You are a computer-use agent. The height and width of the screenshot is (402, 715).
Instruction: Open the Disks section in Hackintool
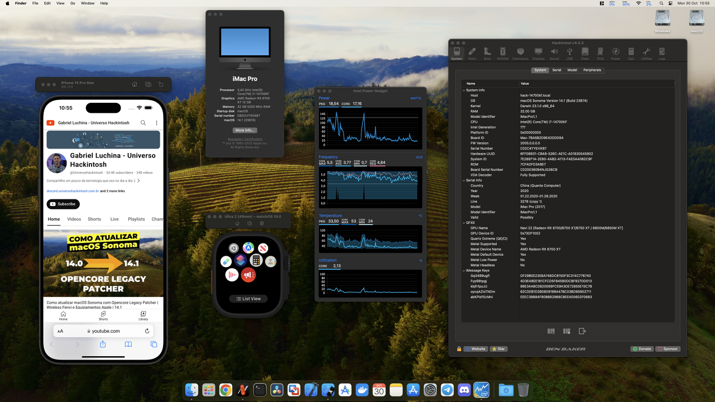585,53
